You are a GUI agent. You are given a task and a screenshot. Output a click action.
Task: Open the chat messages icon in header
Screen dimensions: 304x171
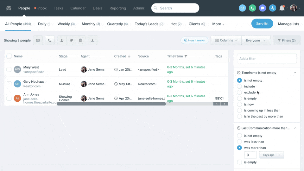262,8
